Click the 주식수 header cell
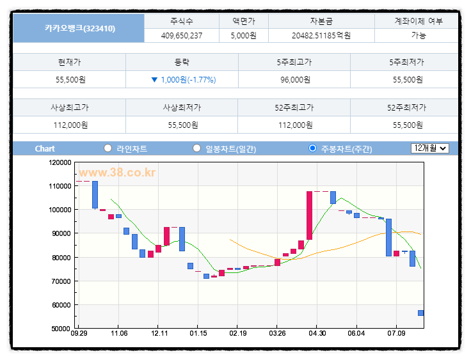The width and height of the screenshot is (471, 360). point(182,21)
